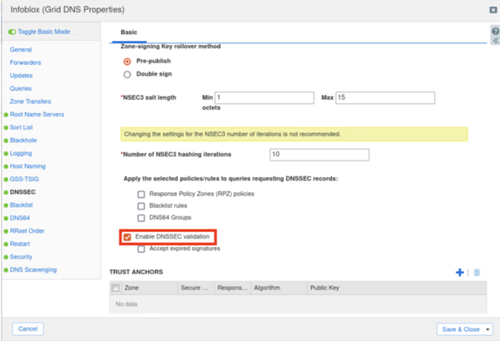Delete trust anchor using trash icon
This screenshot has height=341, width=500.
tap(477, 273)
